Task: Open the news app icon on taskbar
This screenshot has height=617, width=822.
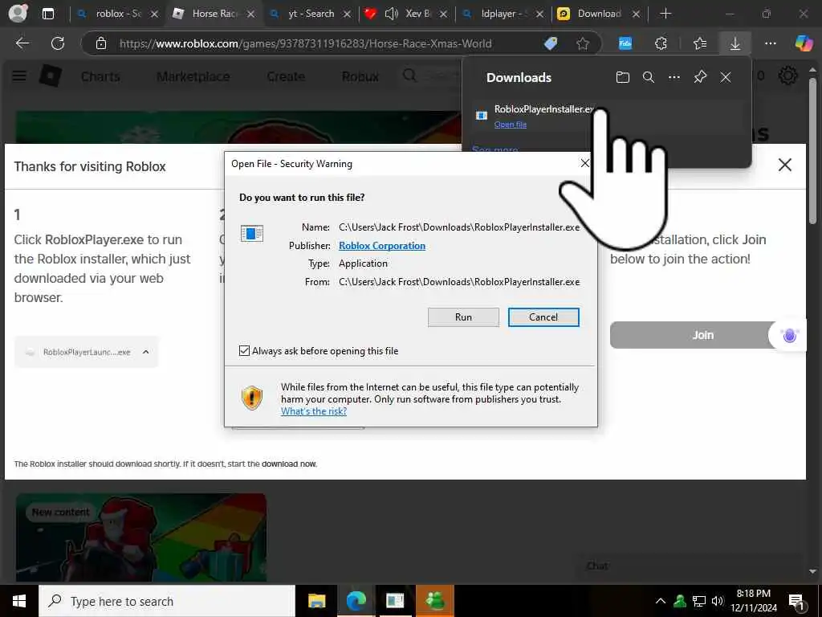Action: click(395, 601)
